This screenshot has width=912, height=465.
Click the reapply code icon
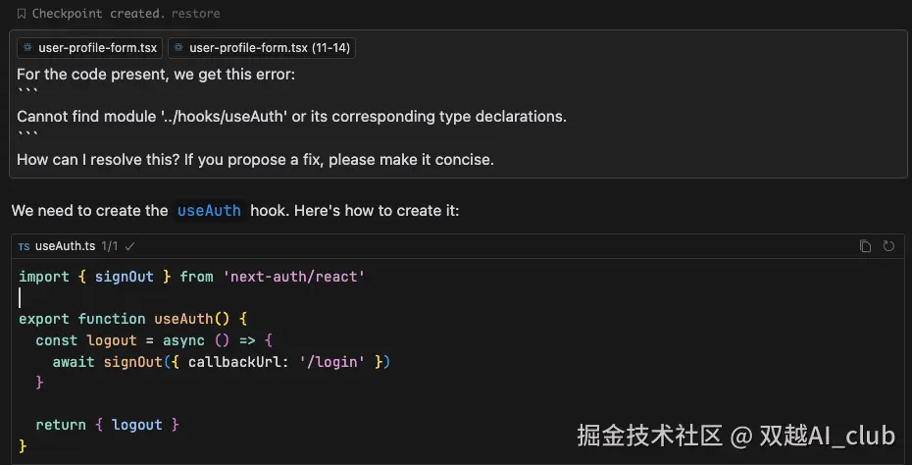coord(888,246)
